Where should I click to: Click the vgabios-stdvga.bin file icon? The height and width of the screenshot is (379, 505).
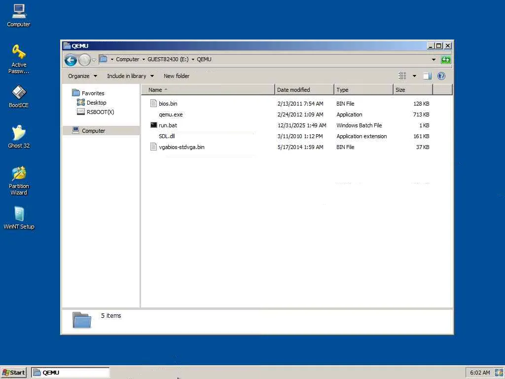(x=154, y=147)
